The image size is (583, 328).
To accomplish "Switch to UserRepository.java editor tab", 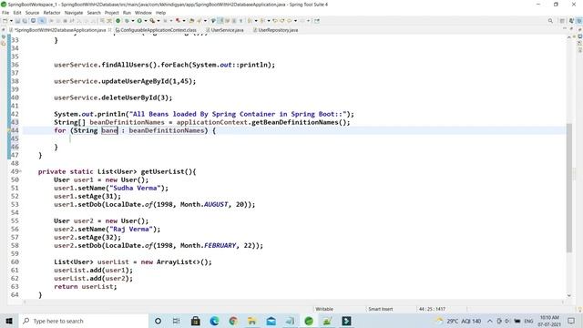I will (x=276, y=30).
